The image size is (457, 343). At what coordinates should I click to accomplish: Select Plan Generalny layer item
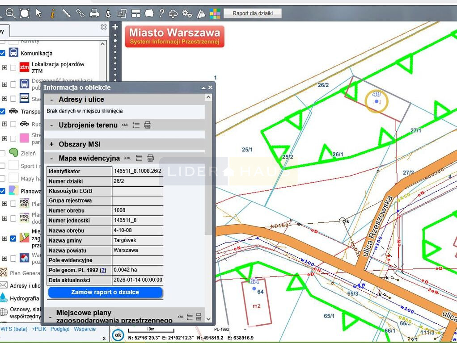[25, 273]
